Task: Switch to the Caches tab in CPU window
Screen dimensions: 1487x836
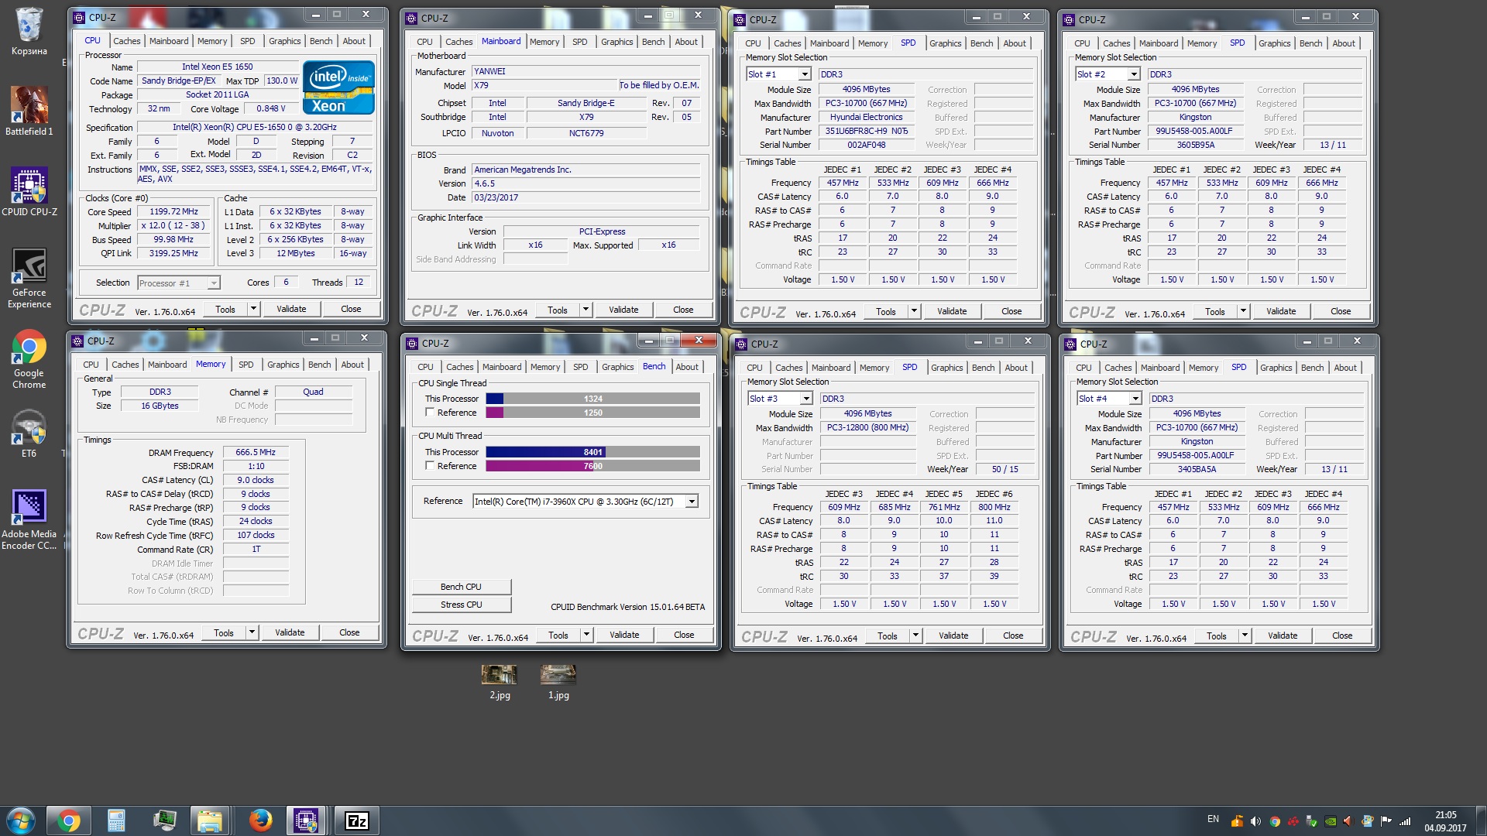Action: click(126, 41)
